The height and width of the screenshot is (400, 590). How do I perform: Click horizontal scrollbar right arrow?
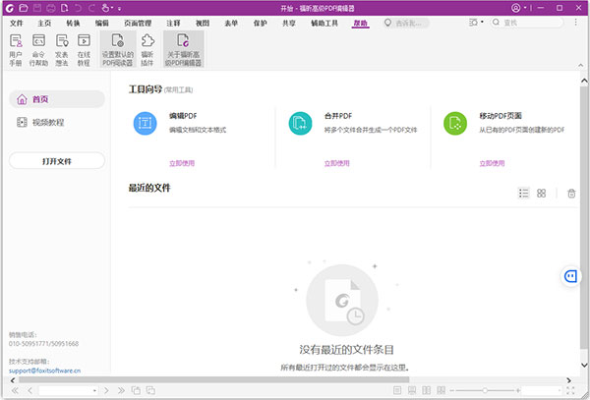point(569,380)
